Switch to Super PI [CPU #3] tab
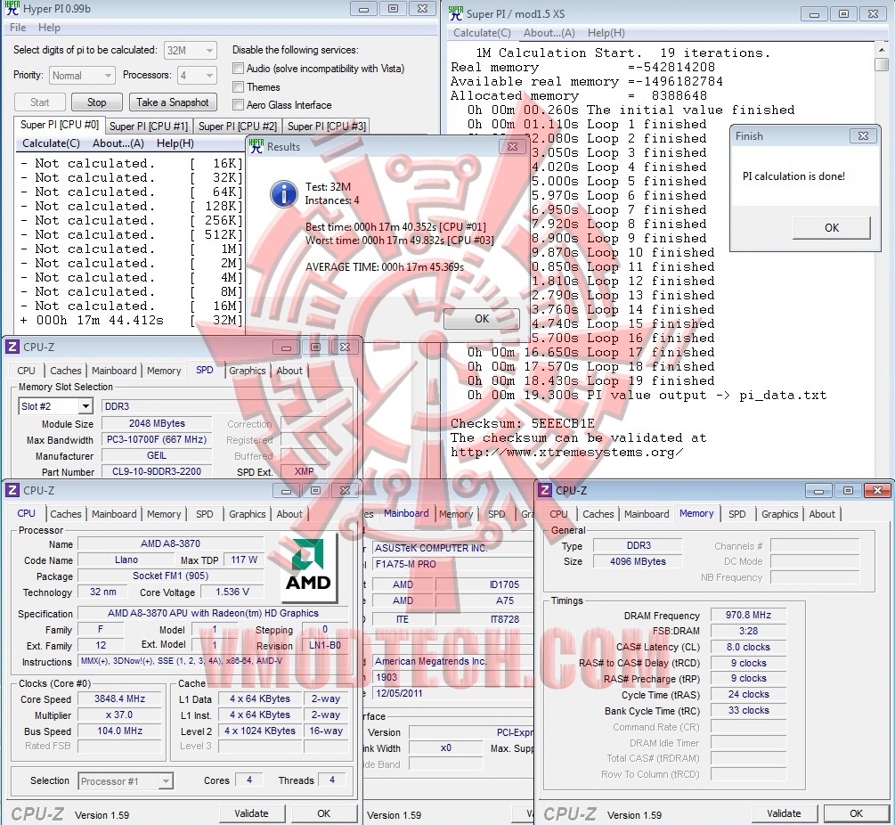The width and height of the screenshot is (895, 825). 327,127
